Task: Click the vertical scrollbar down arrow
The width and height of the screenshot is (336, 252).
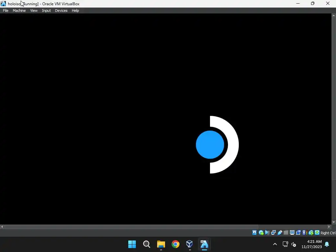Action: pyautogui.click(x=334, y=222)
